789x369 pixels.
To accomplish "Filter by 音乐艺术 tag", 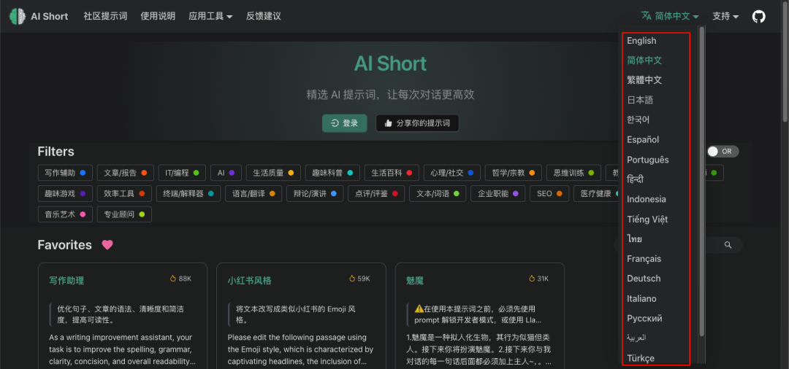I will click(66, 214).
